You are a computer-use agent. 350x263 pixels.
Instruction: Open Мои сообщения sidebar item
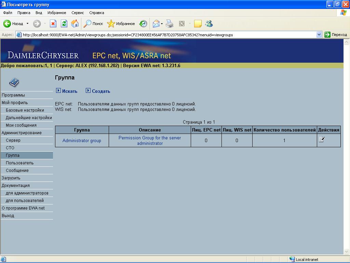[27, 125]
